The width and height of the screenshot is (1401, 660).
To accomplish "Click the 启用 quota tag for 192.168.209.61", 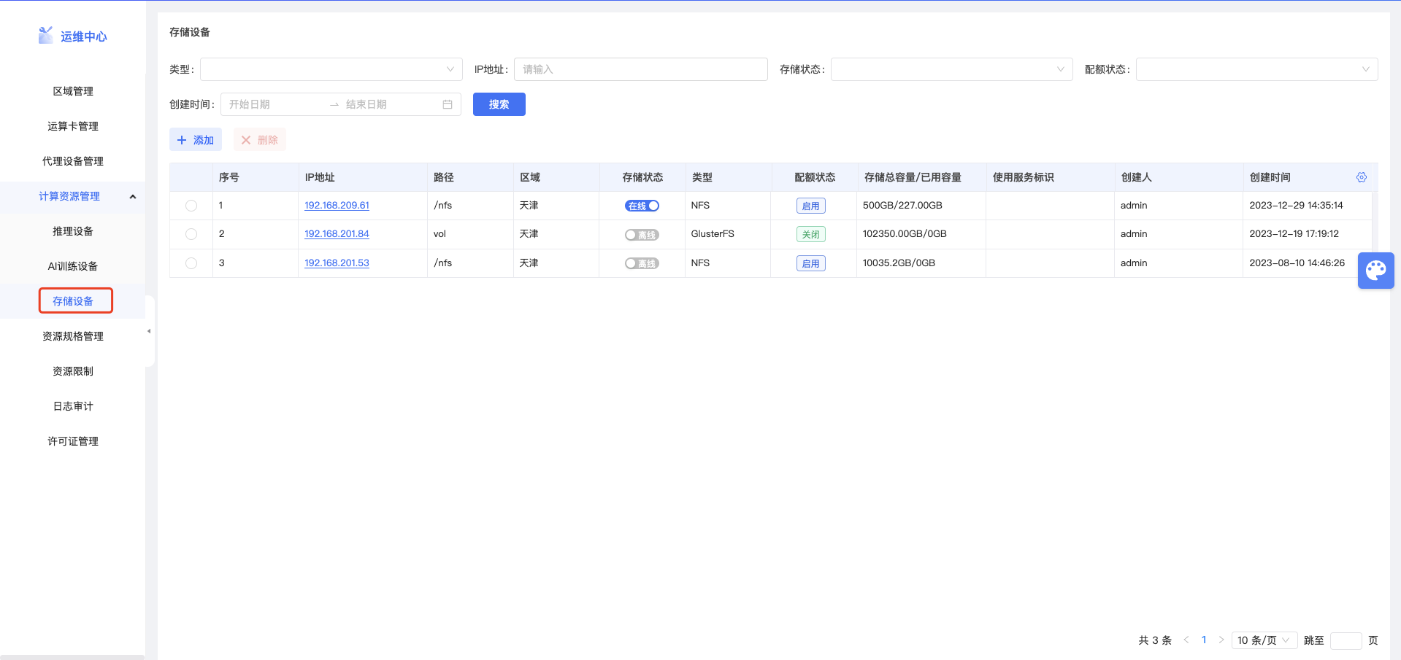I will coord(810,206).
